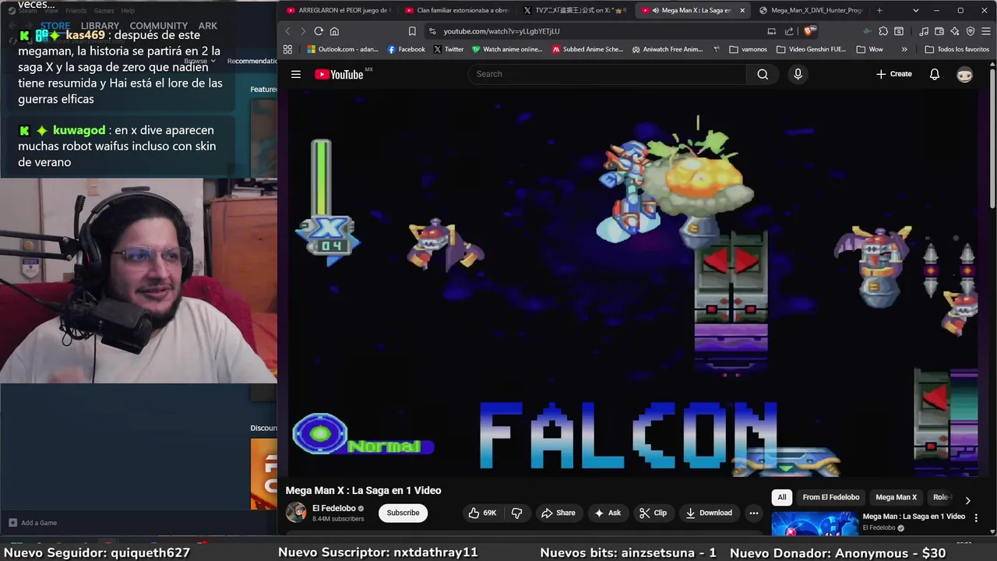This screenshot has width=997, height=561.
Task: Open recommended Mega Man La Saga thumbnail
Action: (x=815, y=524)
